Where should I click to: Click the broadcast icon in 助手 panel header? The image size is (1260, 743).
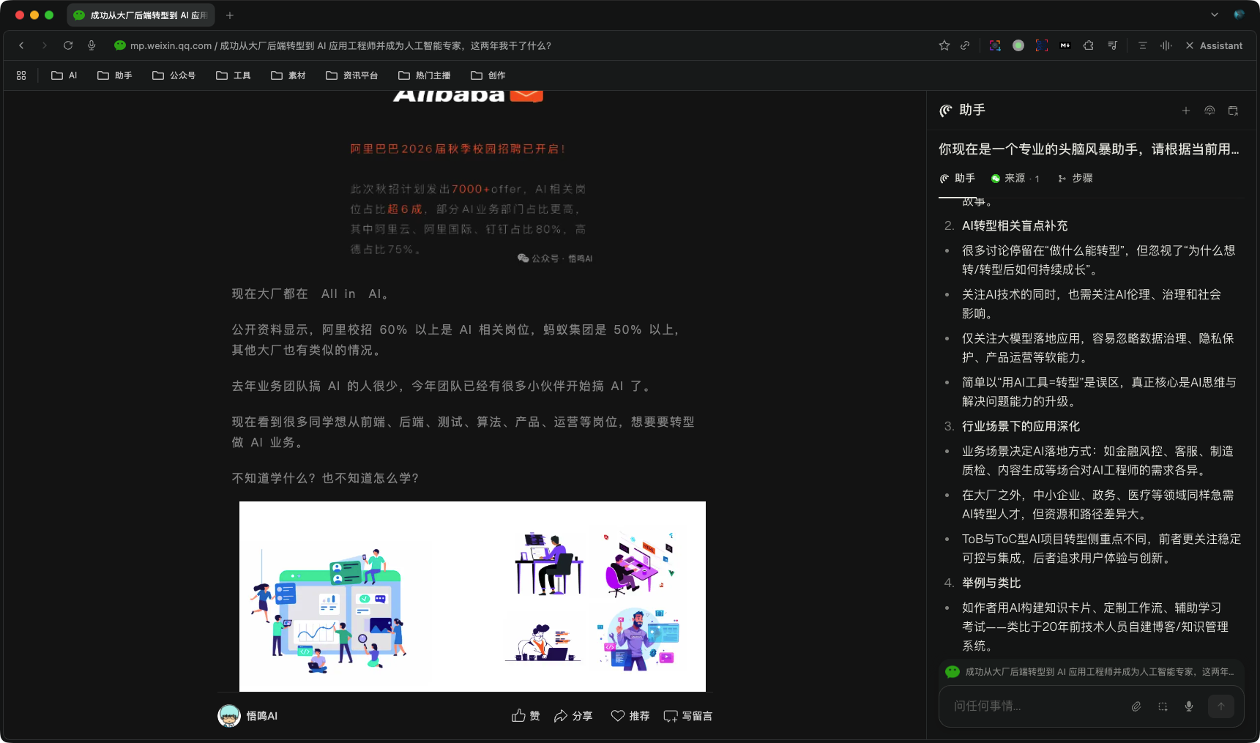pyautogui.click(x=1209, y=111)
